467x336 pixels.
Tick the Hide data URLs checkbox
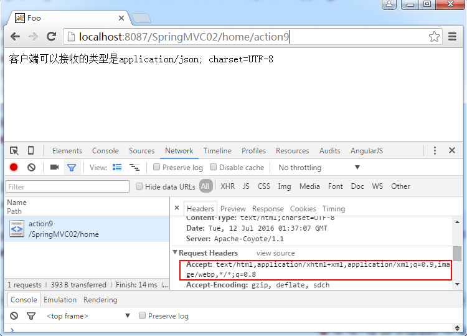point(139,186)
